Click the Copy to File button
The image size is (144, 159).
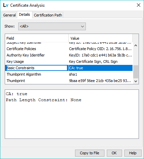tap(90, 153)
